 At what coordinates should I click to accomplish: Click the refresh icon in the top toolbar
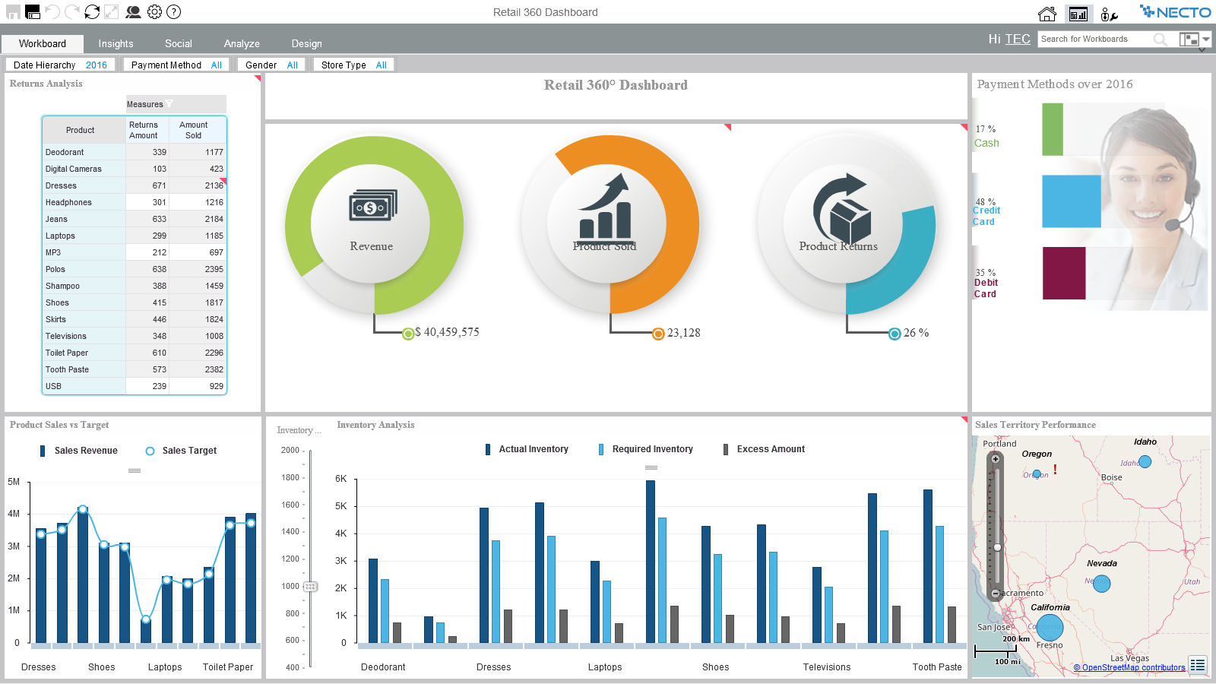[x=92, y=12]
